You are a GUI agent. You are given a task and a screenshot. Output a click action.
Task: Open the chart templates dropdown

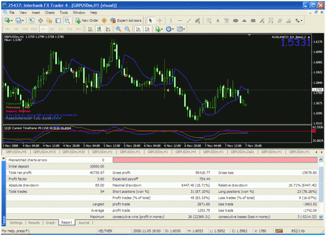[x=181, y=29]
